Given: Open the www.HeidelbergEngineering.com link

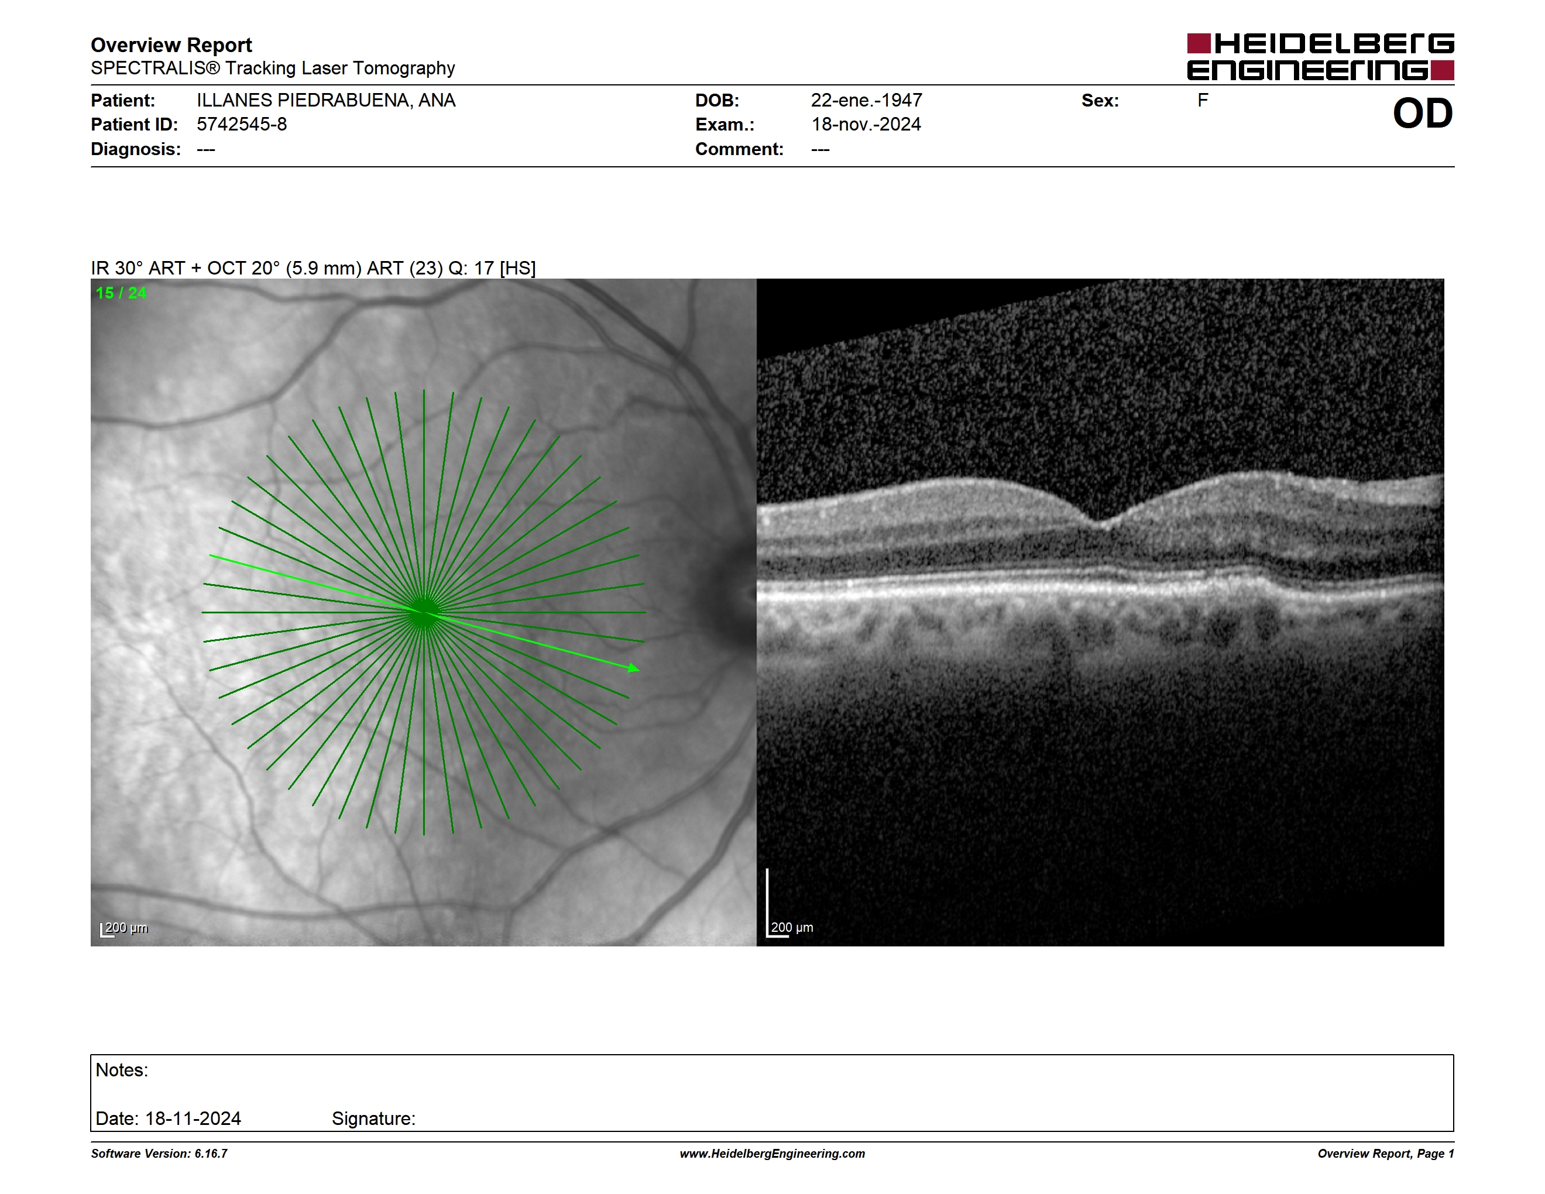Looking at the screenshot, I should click(x=772, y=1154).
